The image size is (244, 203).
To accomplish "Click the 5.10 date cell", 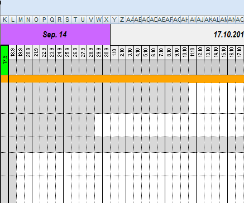I will tap(146, 52).
